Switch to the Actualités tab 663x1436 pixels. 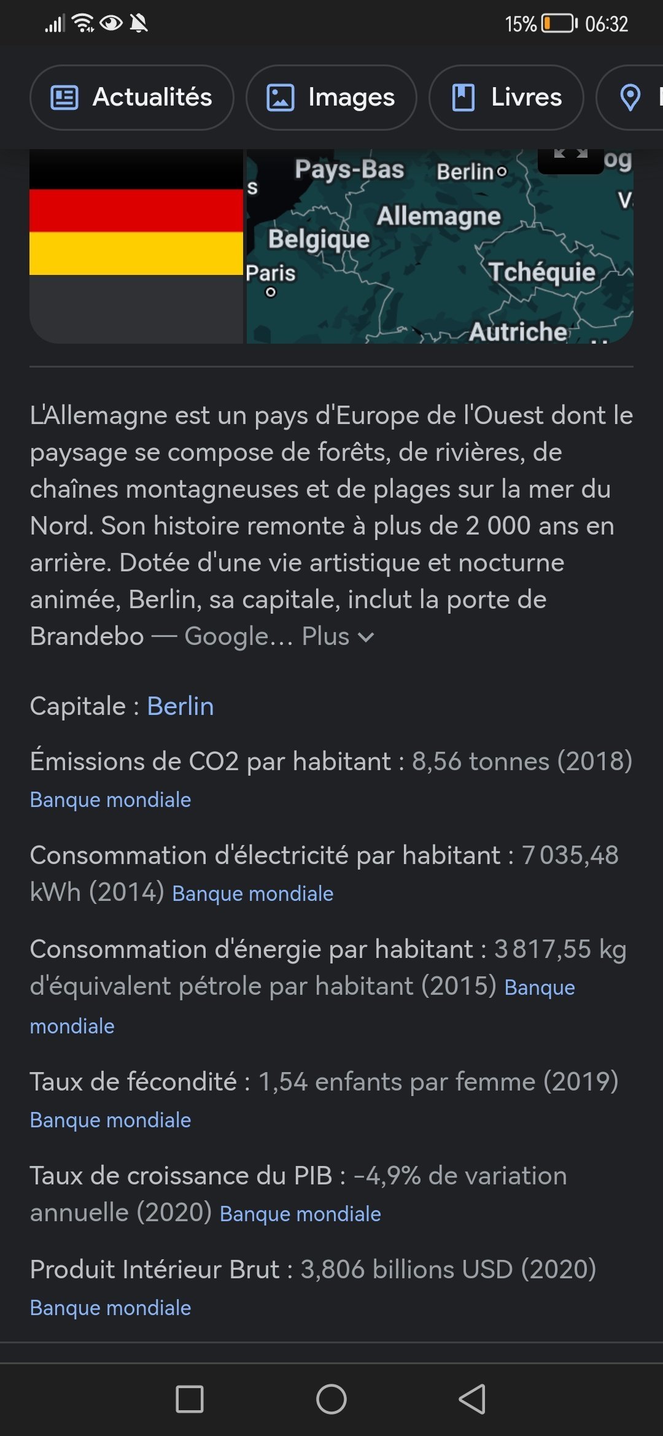click(x=131, y=98)
